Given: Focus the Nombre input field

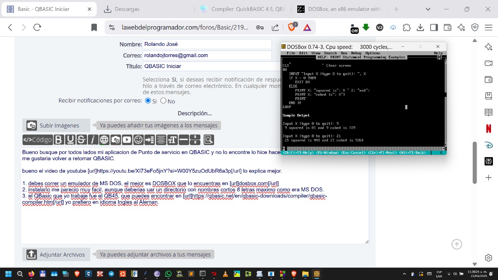Looking at the screenshot, I should pyautogui.click(x=207, y=44).
